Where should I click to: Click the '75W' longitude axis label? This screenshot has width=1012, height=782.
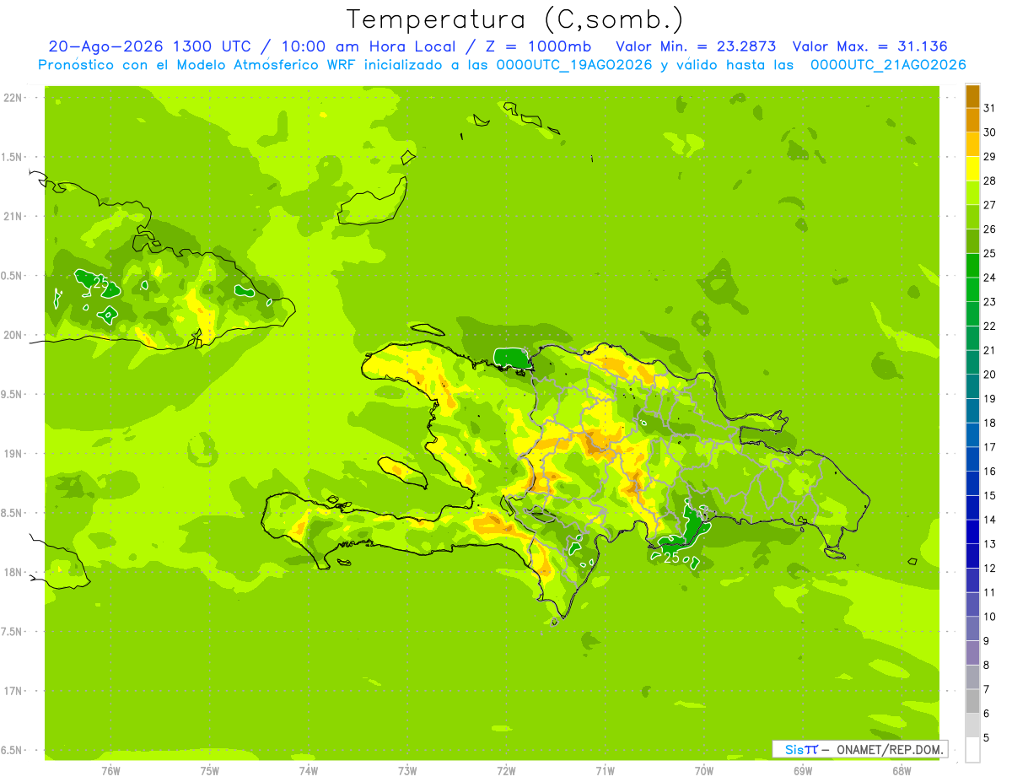tap(210, 770)
